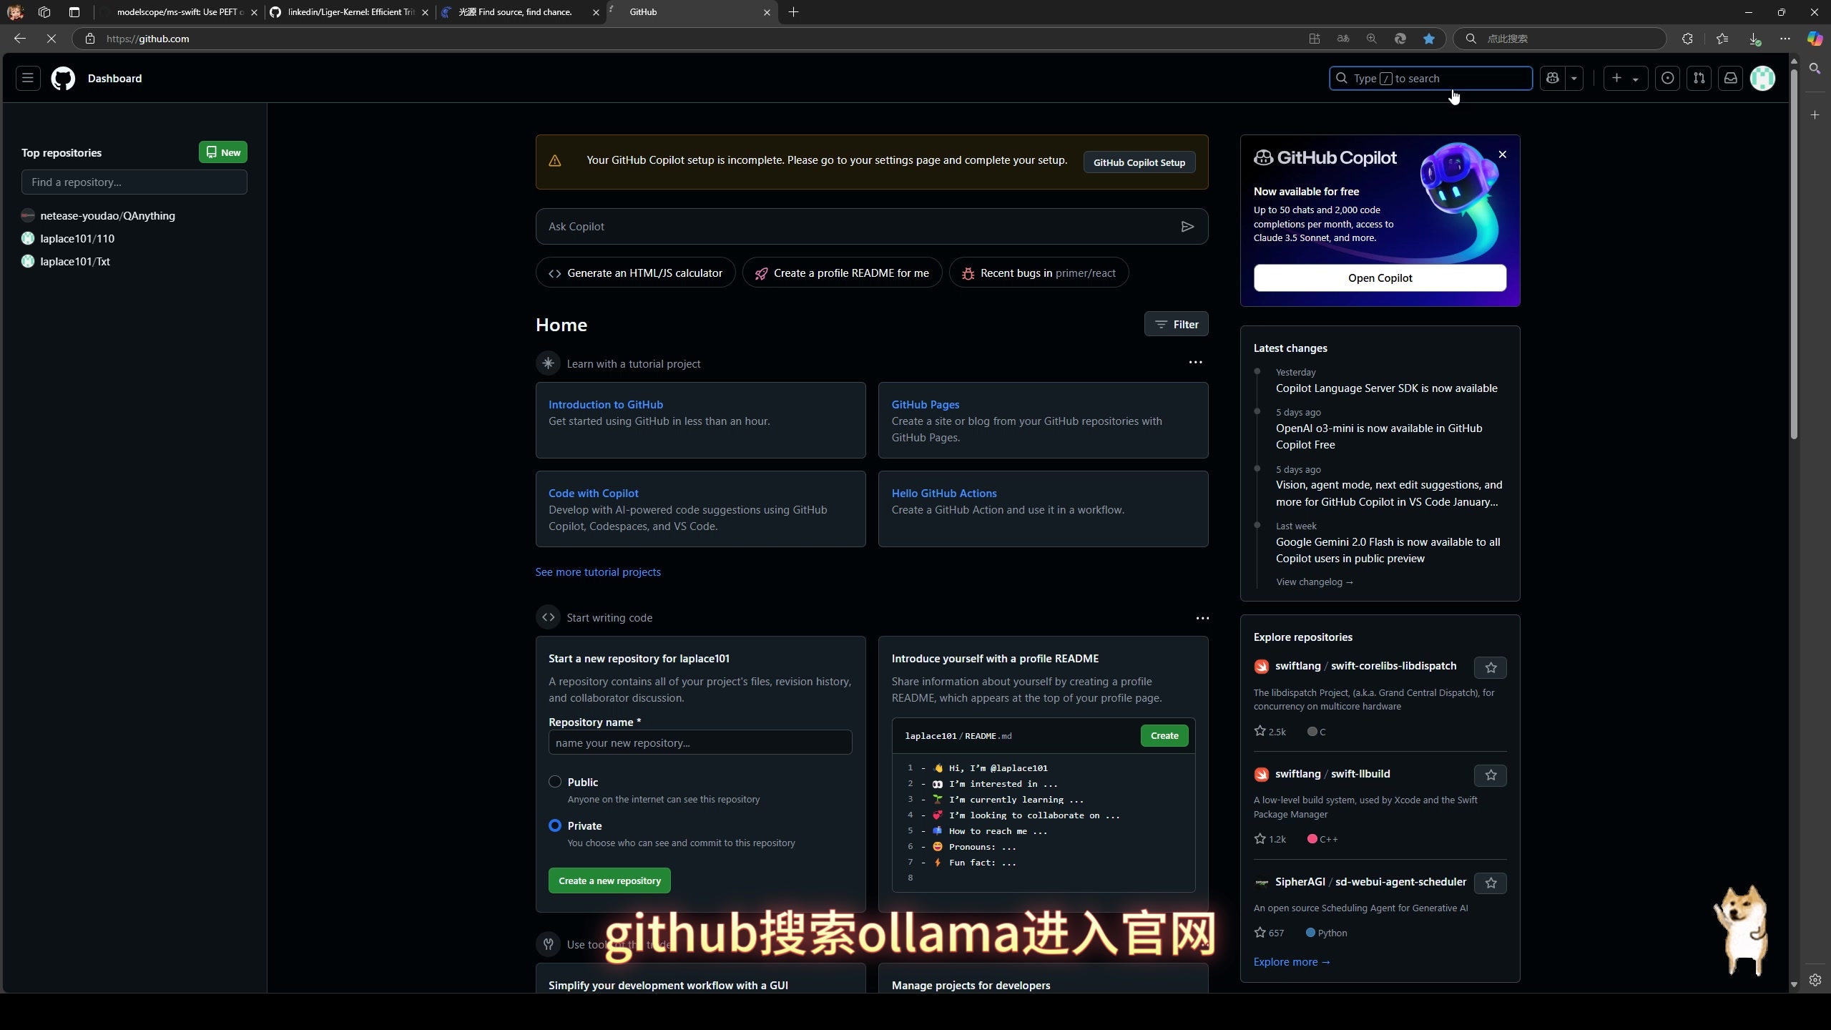Switch to modelscope/ms-swift browser tab
1831x1030 pixels.
(x=179, y=12)
